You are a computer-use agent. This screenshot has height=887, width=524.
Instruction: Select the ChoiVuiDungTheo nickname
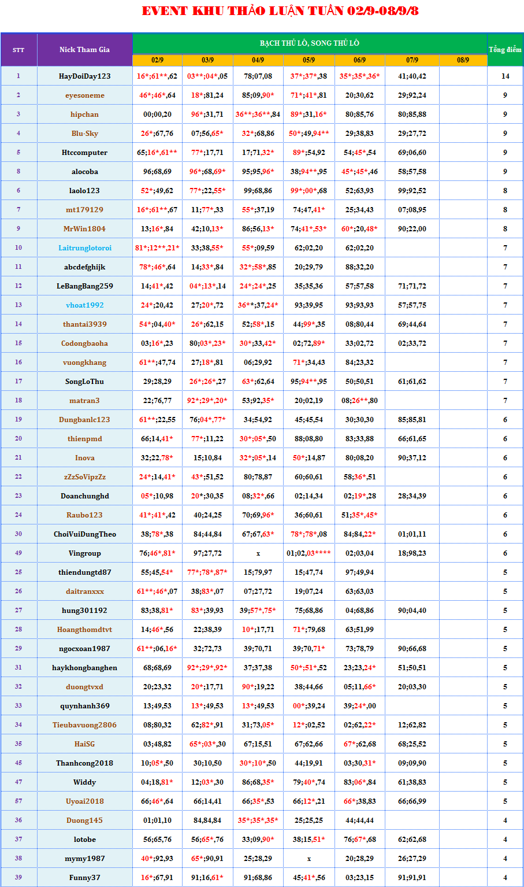click(84, 534)
